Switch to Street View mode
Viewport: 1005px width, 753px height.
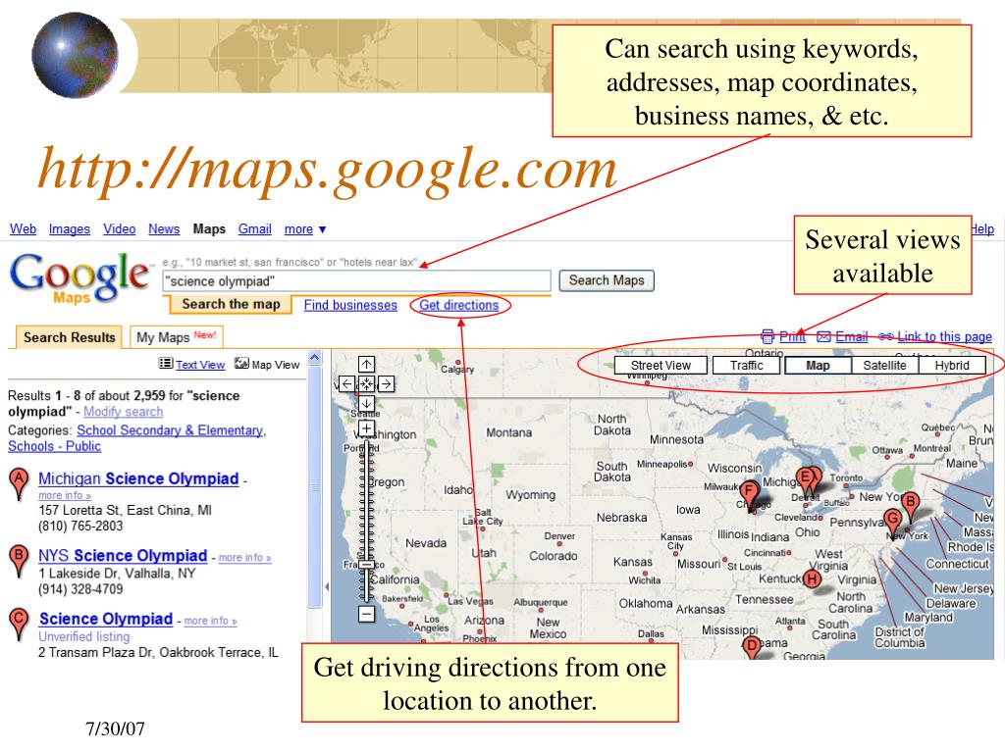click(661, 365)
